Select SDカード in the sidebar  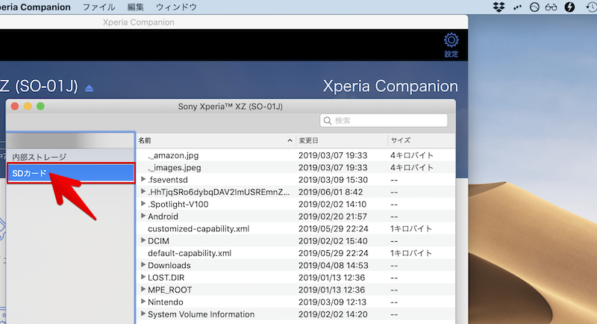30,173
